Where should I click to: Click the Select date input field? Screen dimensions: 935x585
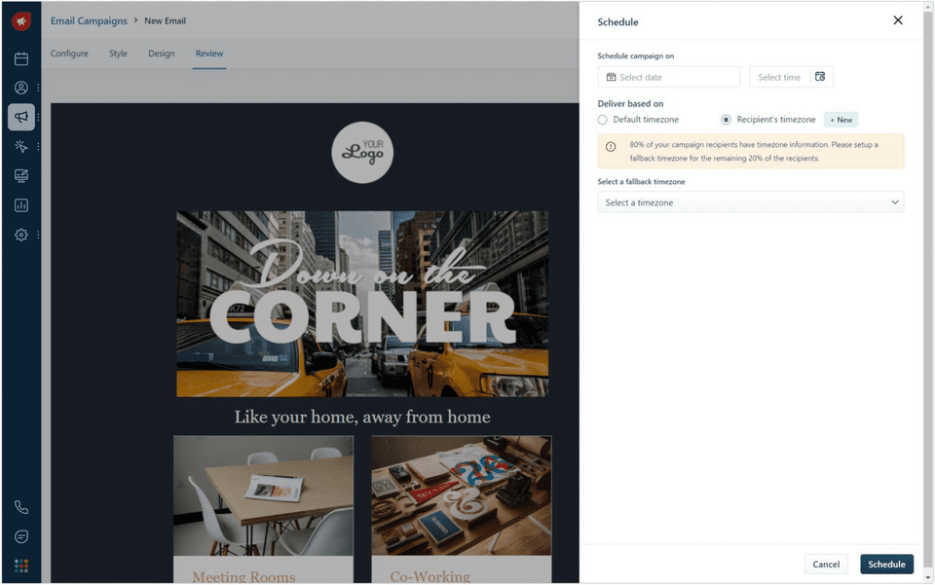[x=669, y=77]
